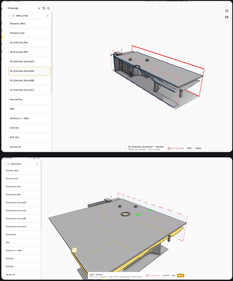Image resolution: width=233 pixels, height=281 pixels.
Task: Select B1_Entertain_SectionCC in the top drawings list
Action: point(29,90)
